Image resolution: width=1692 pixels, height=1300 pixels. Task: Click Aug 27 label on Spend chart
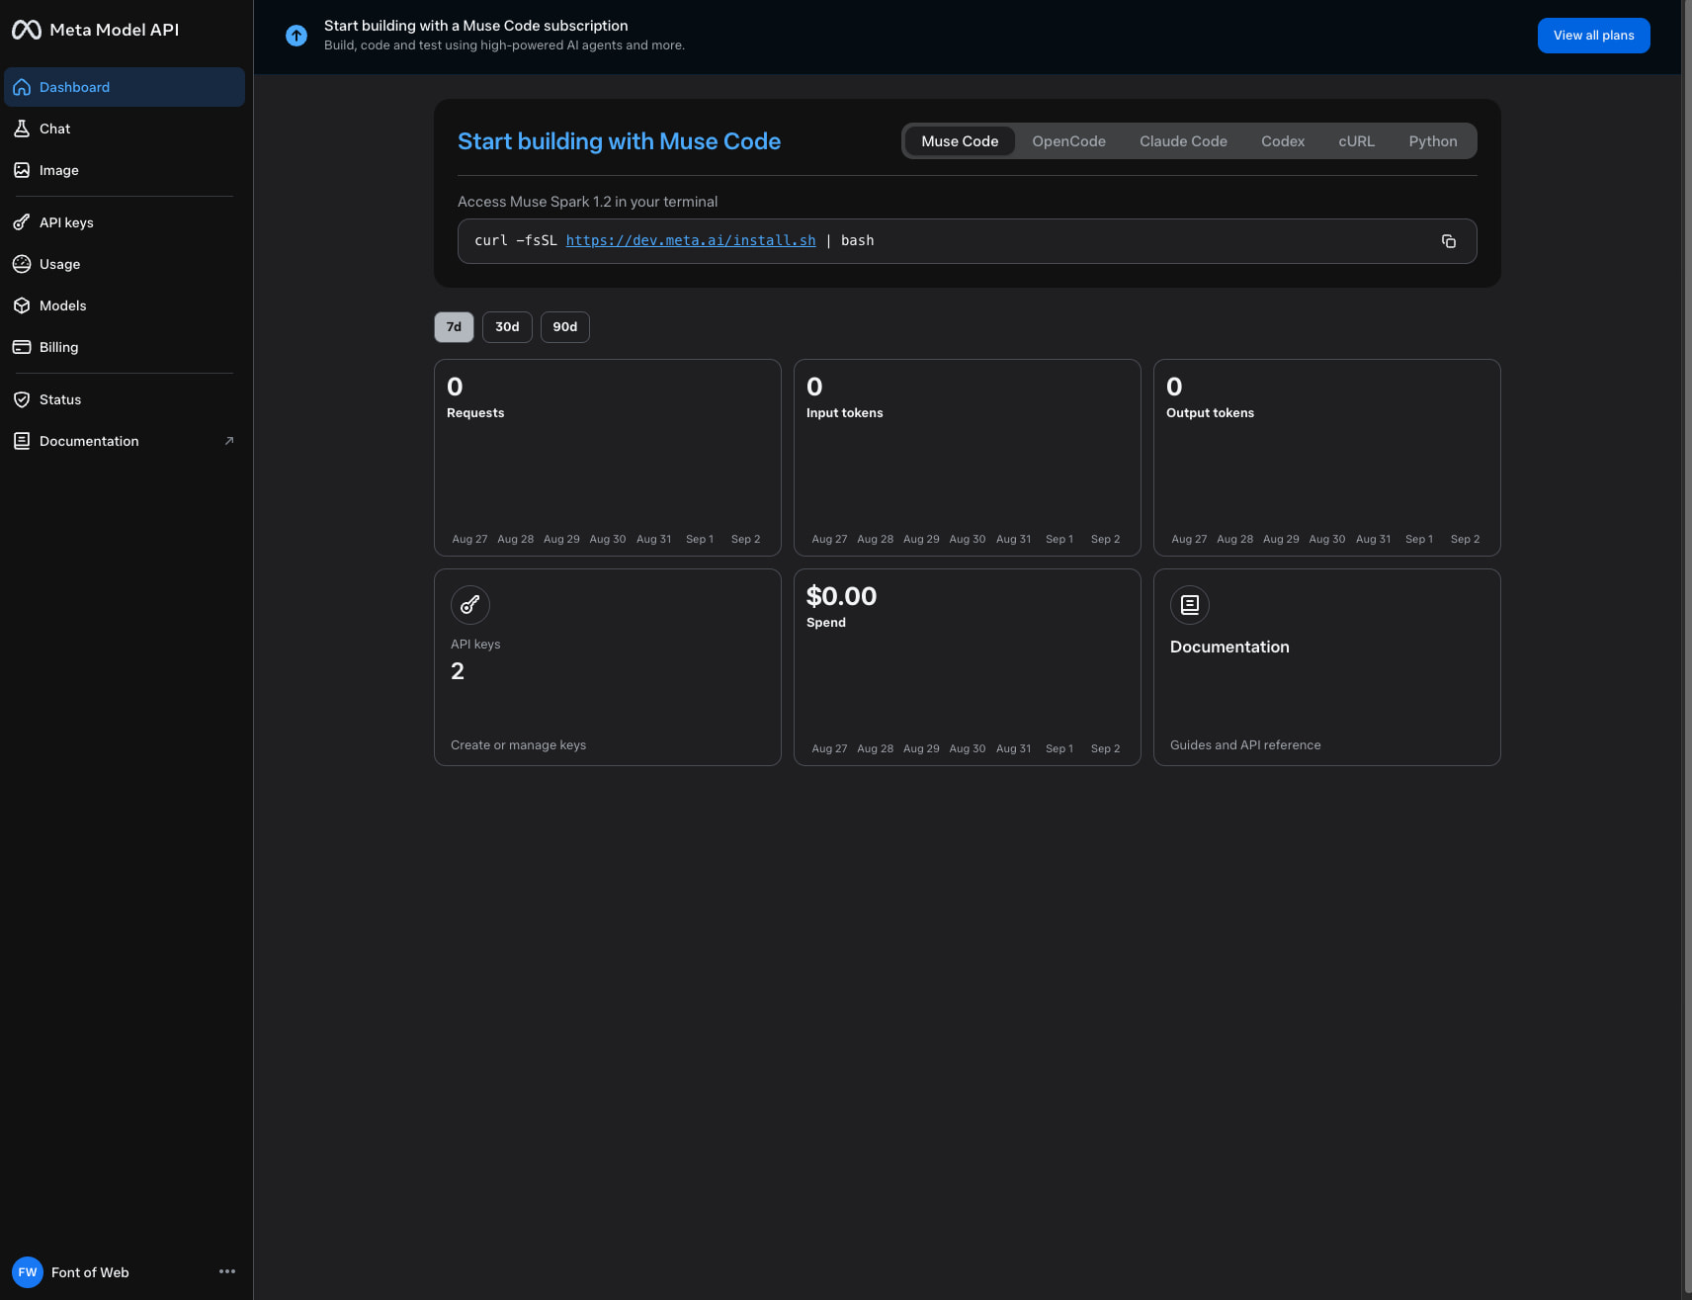[829, 748]
